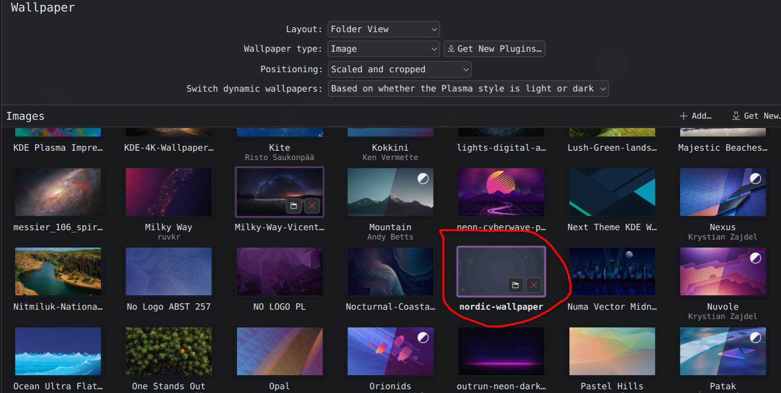The width and height of the screenshot is (781, 393).
Task: Expand the Wallpaper type combo box
Action: click(x=384, y=49)
